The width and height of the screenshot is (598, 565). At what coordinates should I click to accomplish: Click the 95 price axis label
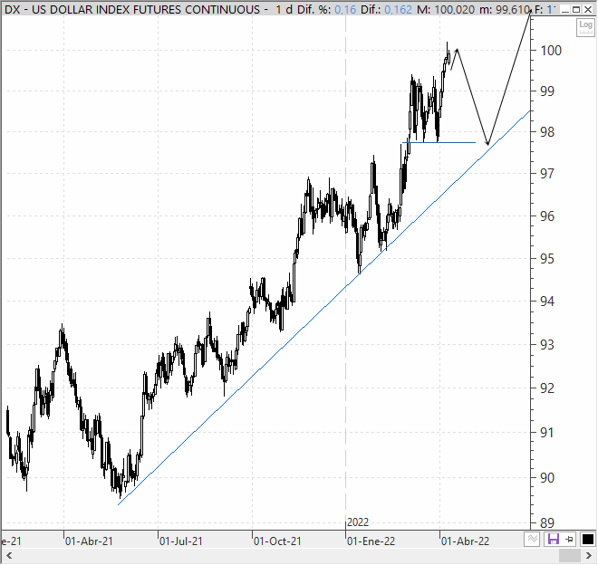547,259
